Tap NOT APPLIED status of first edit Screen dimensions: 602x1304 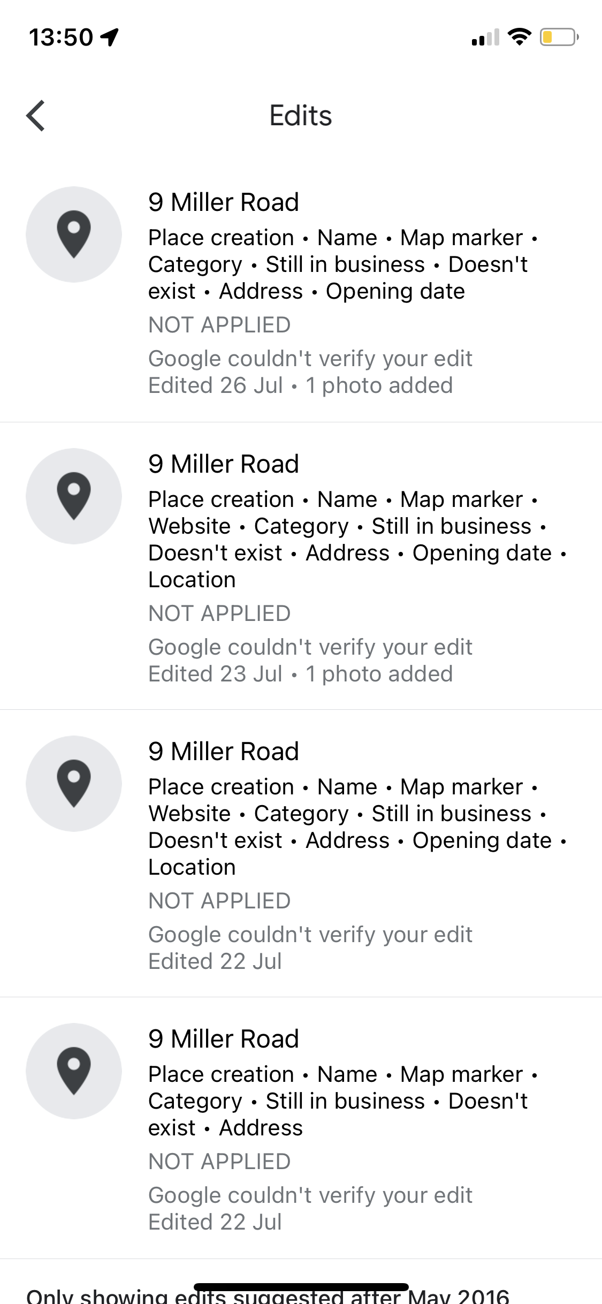219,325
